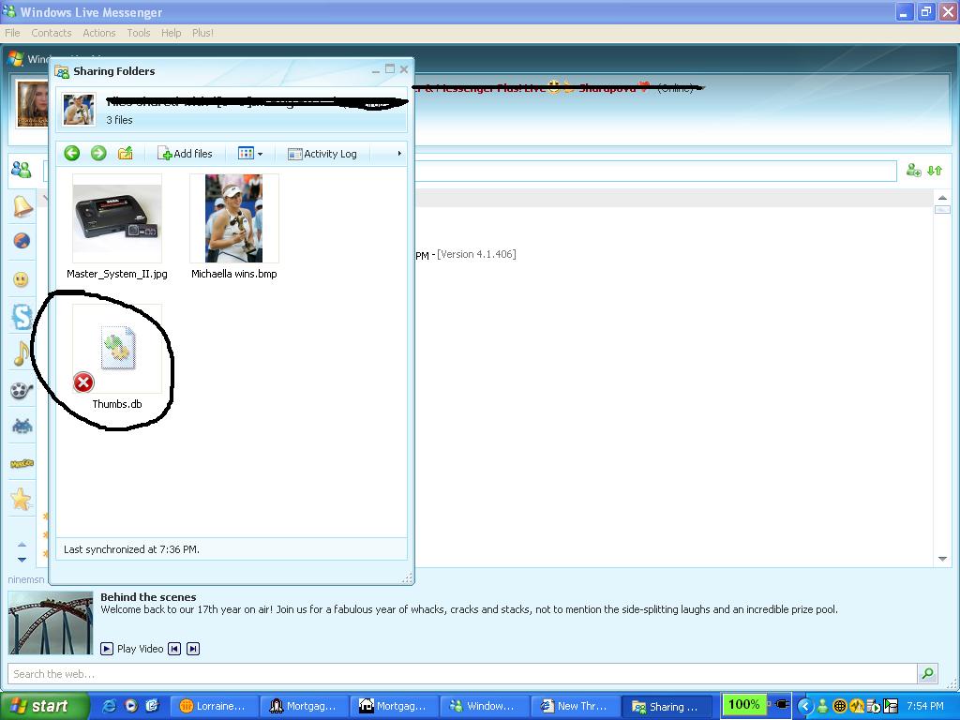Click the alerts bell icon in sidebar

pyautogui.click(x=22, y=206)
